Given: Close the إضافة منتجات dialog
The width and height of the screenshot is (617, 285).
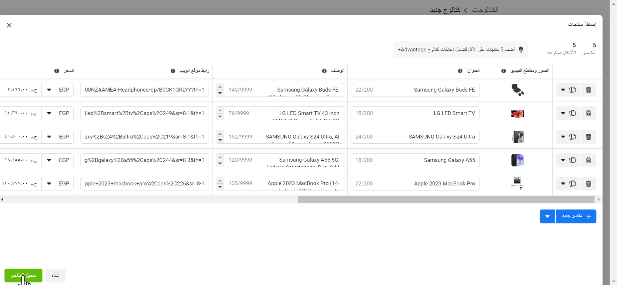Looking at the screenshot, I should pyautogui.click(x=9, y=25).
